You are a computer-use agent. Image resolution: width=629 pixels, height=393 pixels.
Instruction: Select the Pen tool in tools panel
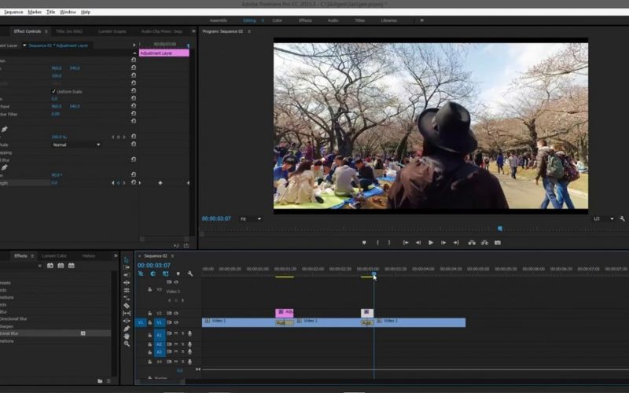tap(127, 329)
